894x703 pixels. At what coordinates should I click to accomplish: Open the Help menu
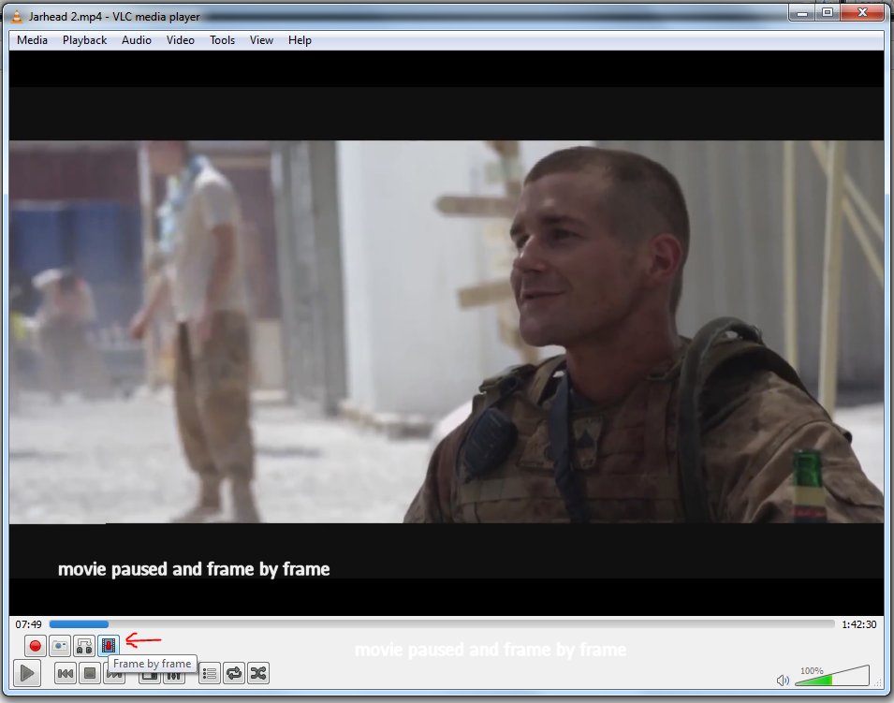[x=300, y=40]
